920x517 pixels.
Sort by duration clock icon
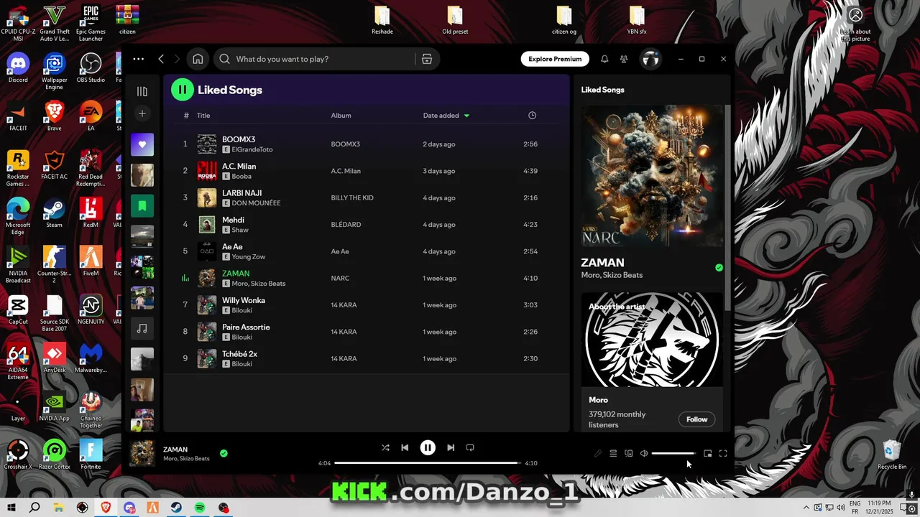click(532, 116)
